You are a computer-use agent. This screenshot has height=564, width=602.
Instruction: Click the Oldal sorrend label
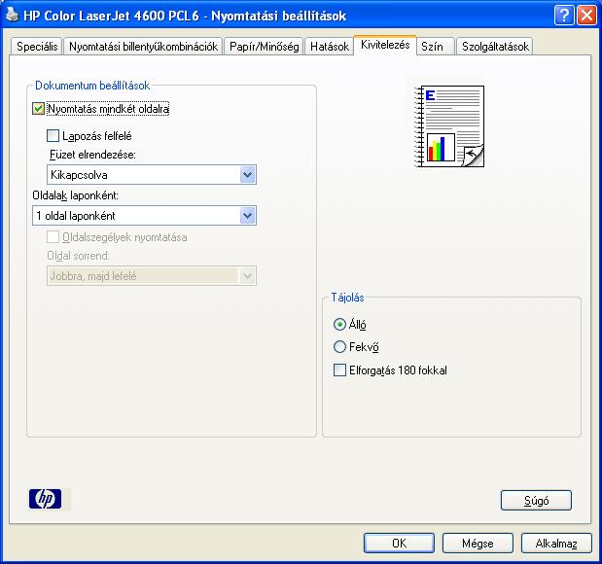pyautogui.click(x=79, y=256)
